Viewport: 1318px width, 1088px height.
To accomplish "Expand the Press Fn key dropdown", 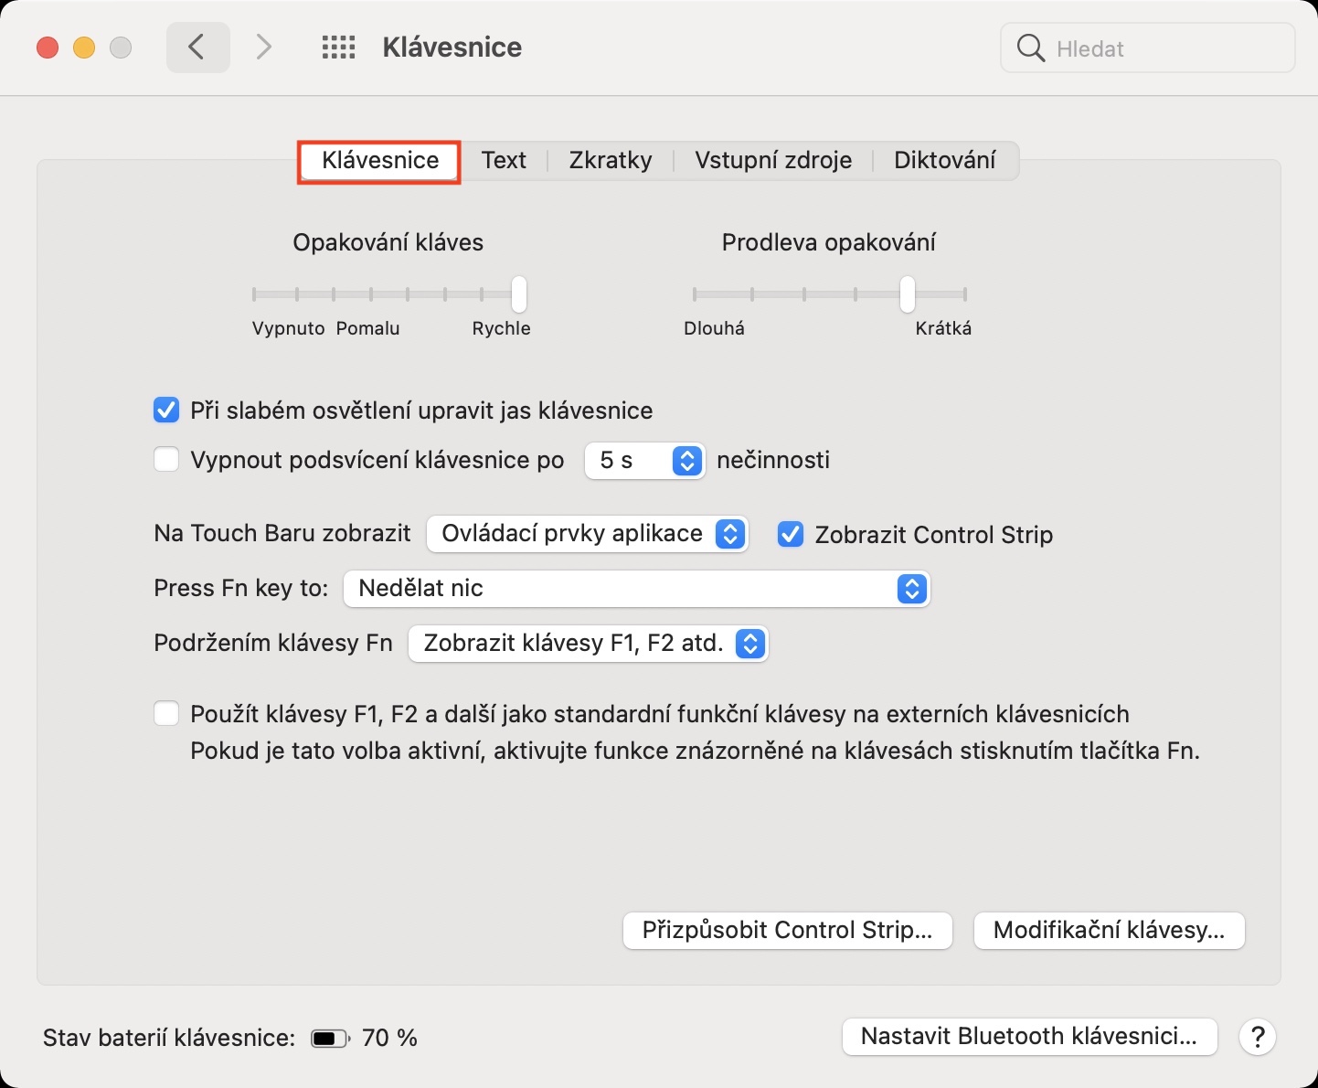I will coord(636,589).
